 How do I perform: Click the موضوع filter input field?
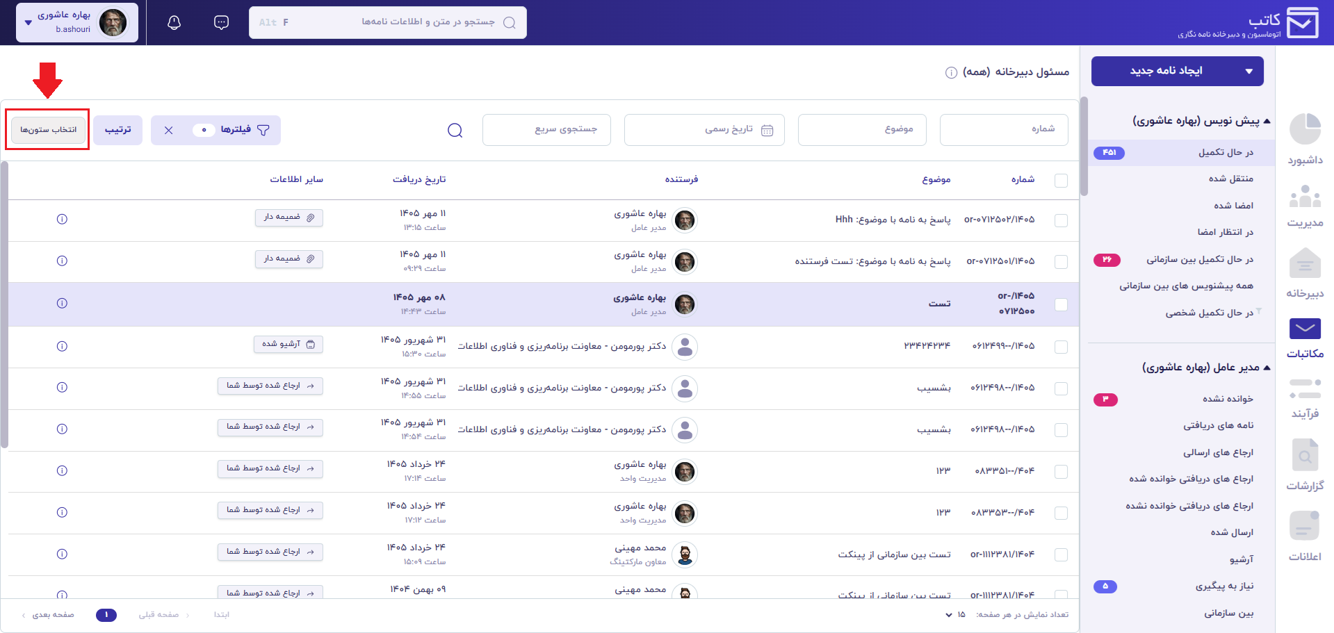click(x=862, y=130)
